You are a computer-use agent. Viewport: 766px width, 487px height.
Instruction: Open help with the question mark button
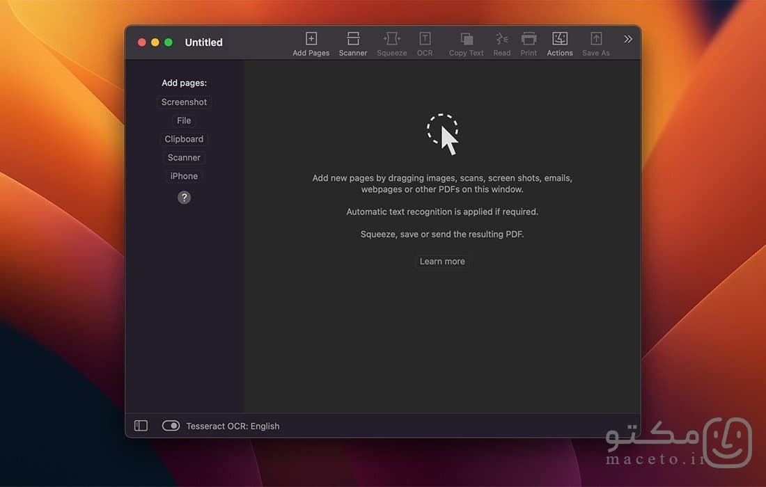point(184,198)
